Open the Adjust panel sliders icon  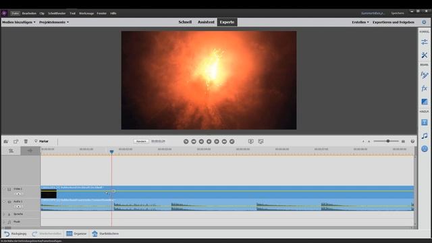425,42
